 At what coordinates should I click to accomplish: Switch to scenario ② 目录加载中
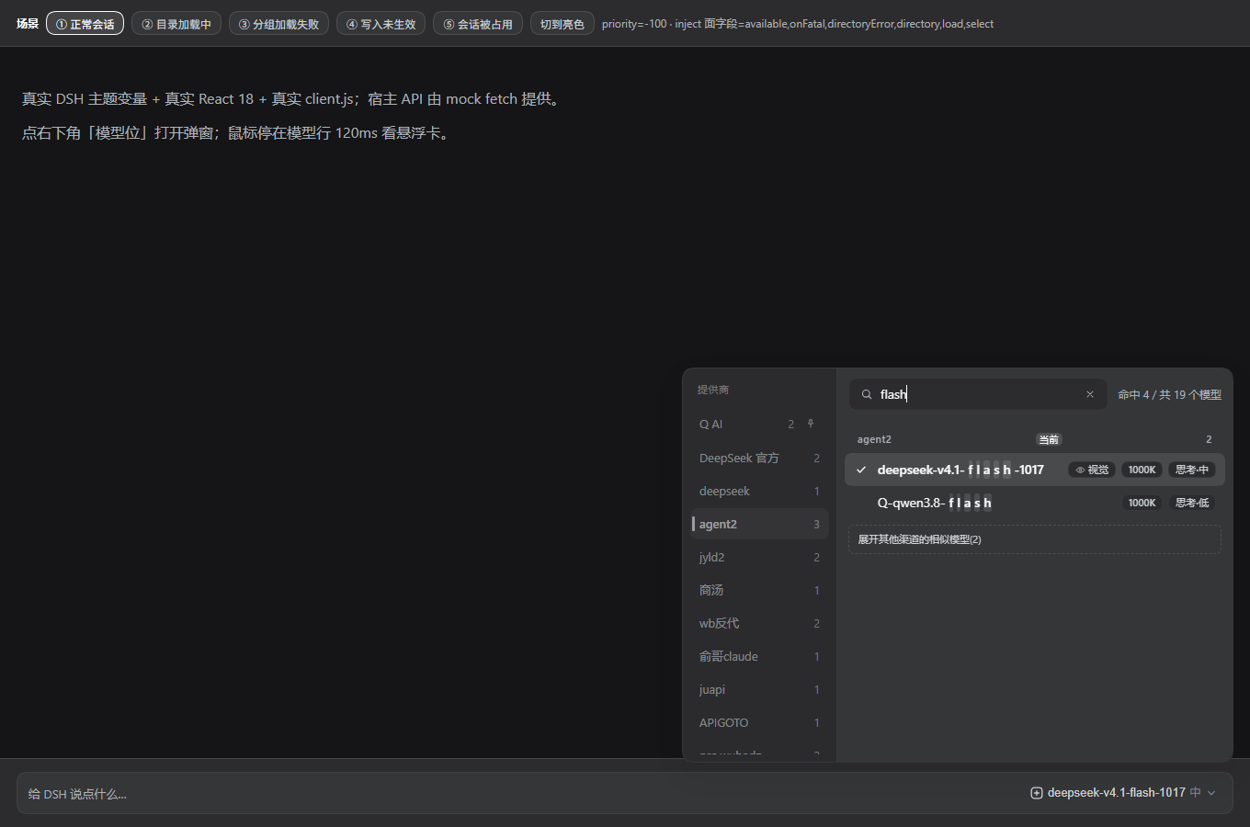tap(176, 24)
